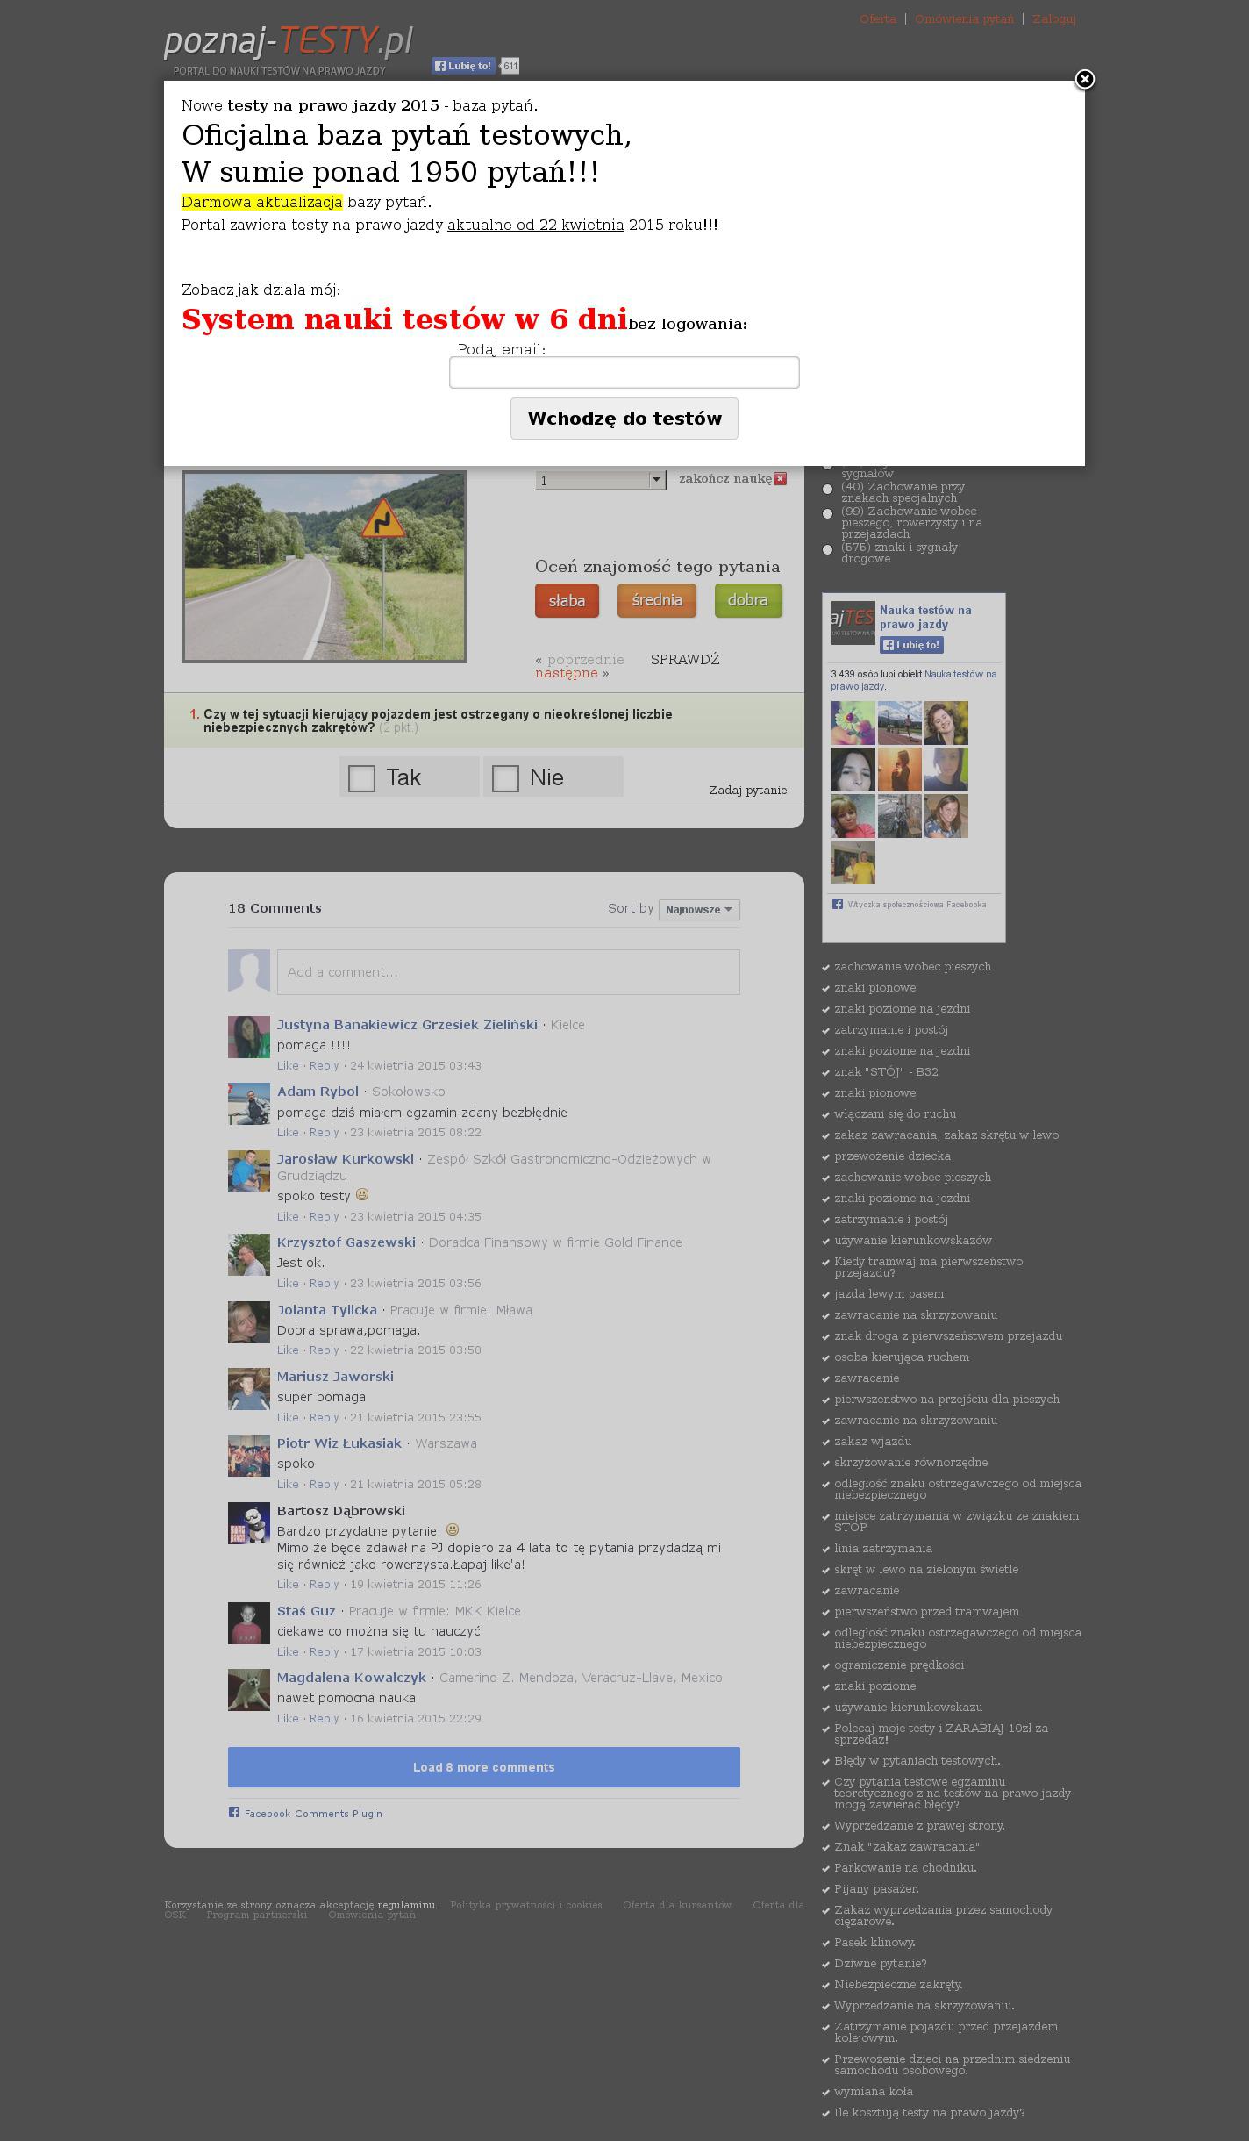Select '(99) Zachowanie wobec pieszego' radio
The width and height of the screenshot is (1249, 2141).
click(x=827, y=514)
